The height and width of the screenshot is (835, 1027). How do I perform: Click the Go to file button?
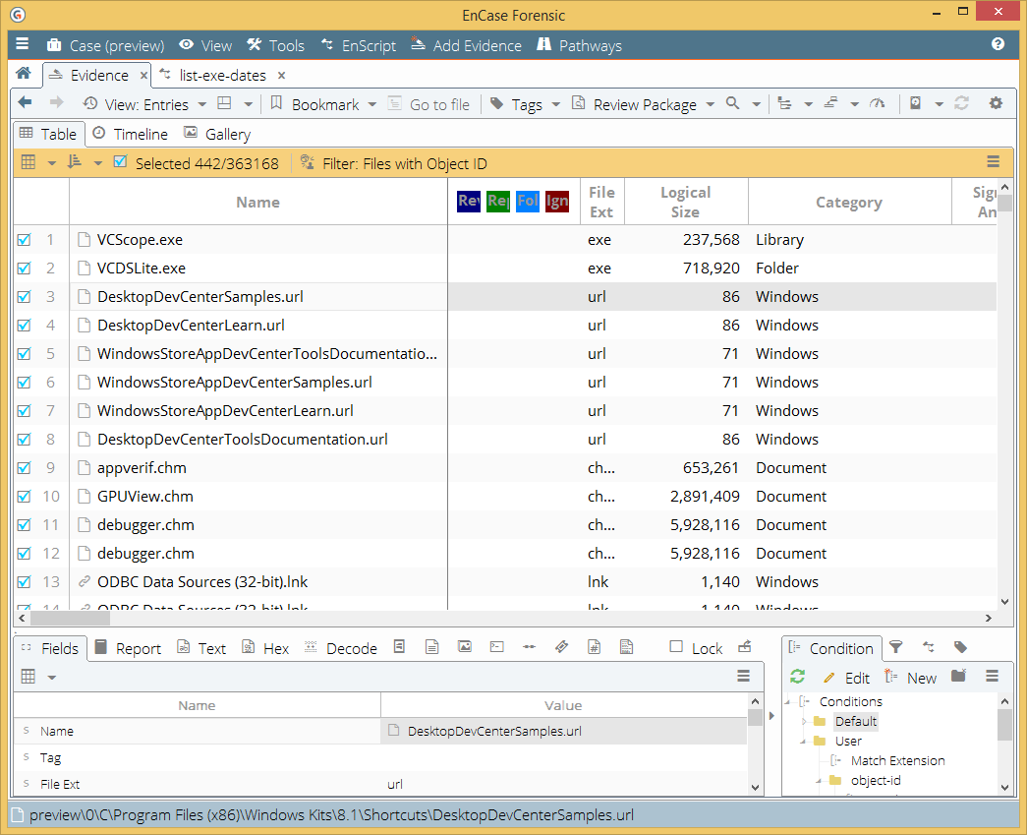[x=428, y=104]
